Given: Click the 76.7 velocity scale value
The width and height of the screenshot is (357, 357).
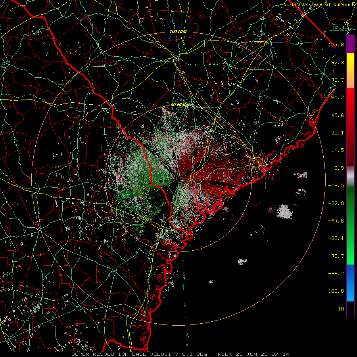Looking at the screenshot, I should click(338, 80).
